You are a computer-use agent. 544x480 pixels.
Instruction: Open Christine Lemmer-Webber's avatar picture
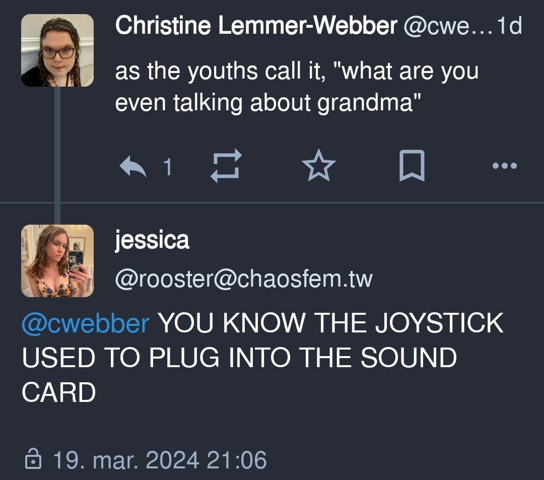57,50
